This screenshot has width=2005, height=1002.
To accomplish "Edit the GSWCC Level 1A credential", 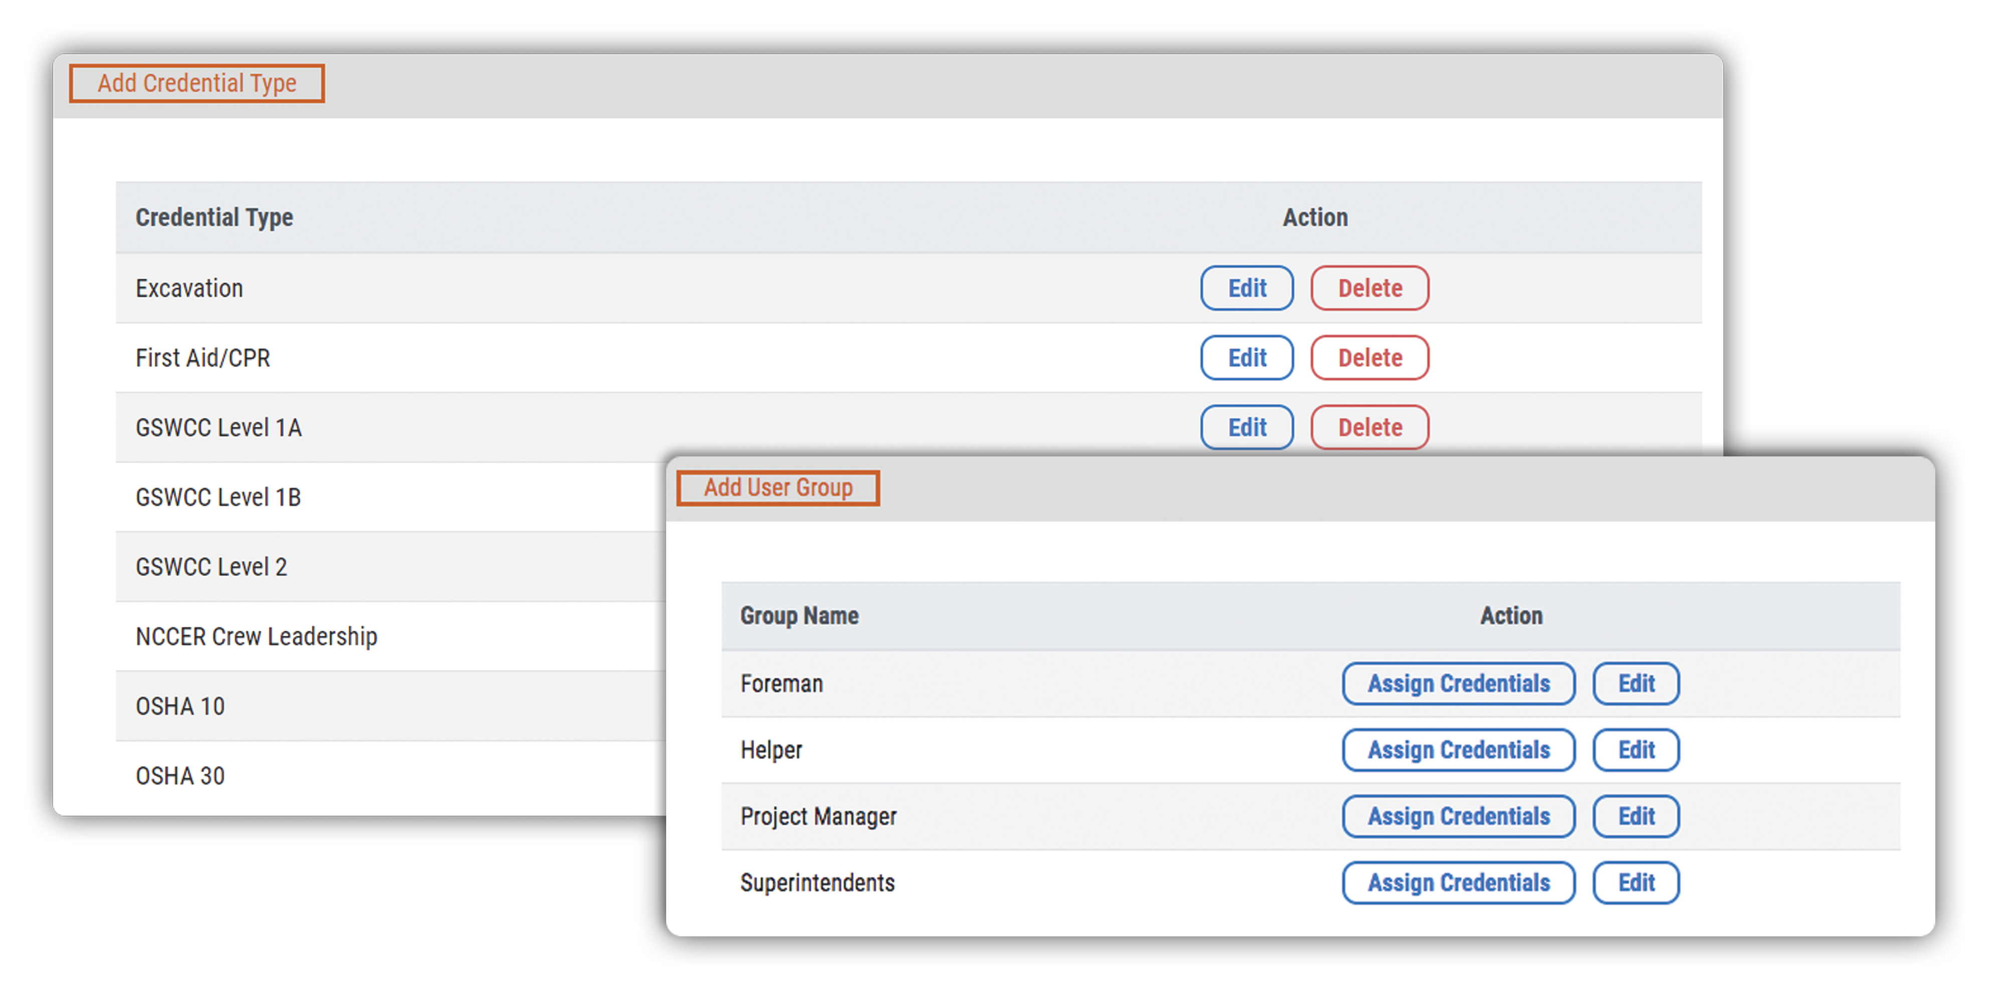I will [x=1247, y=427].
